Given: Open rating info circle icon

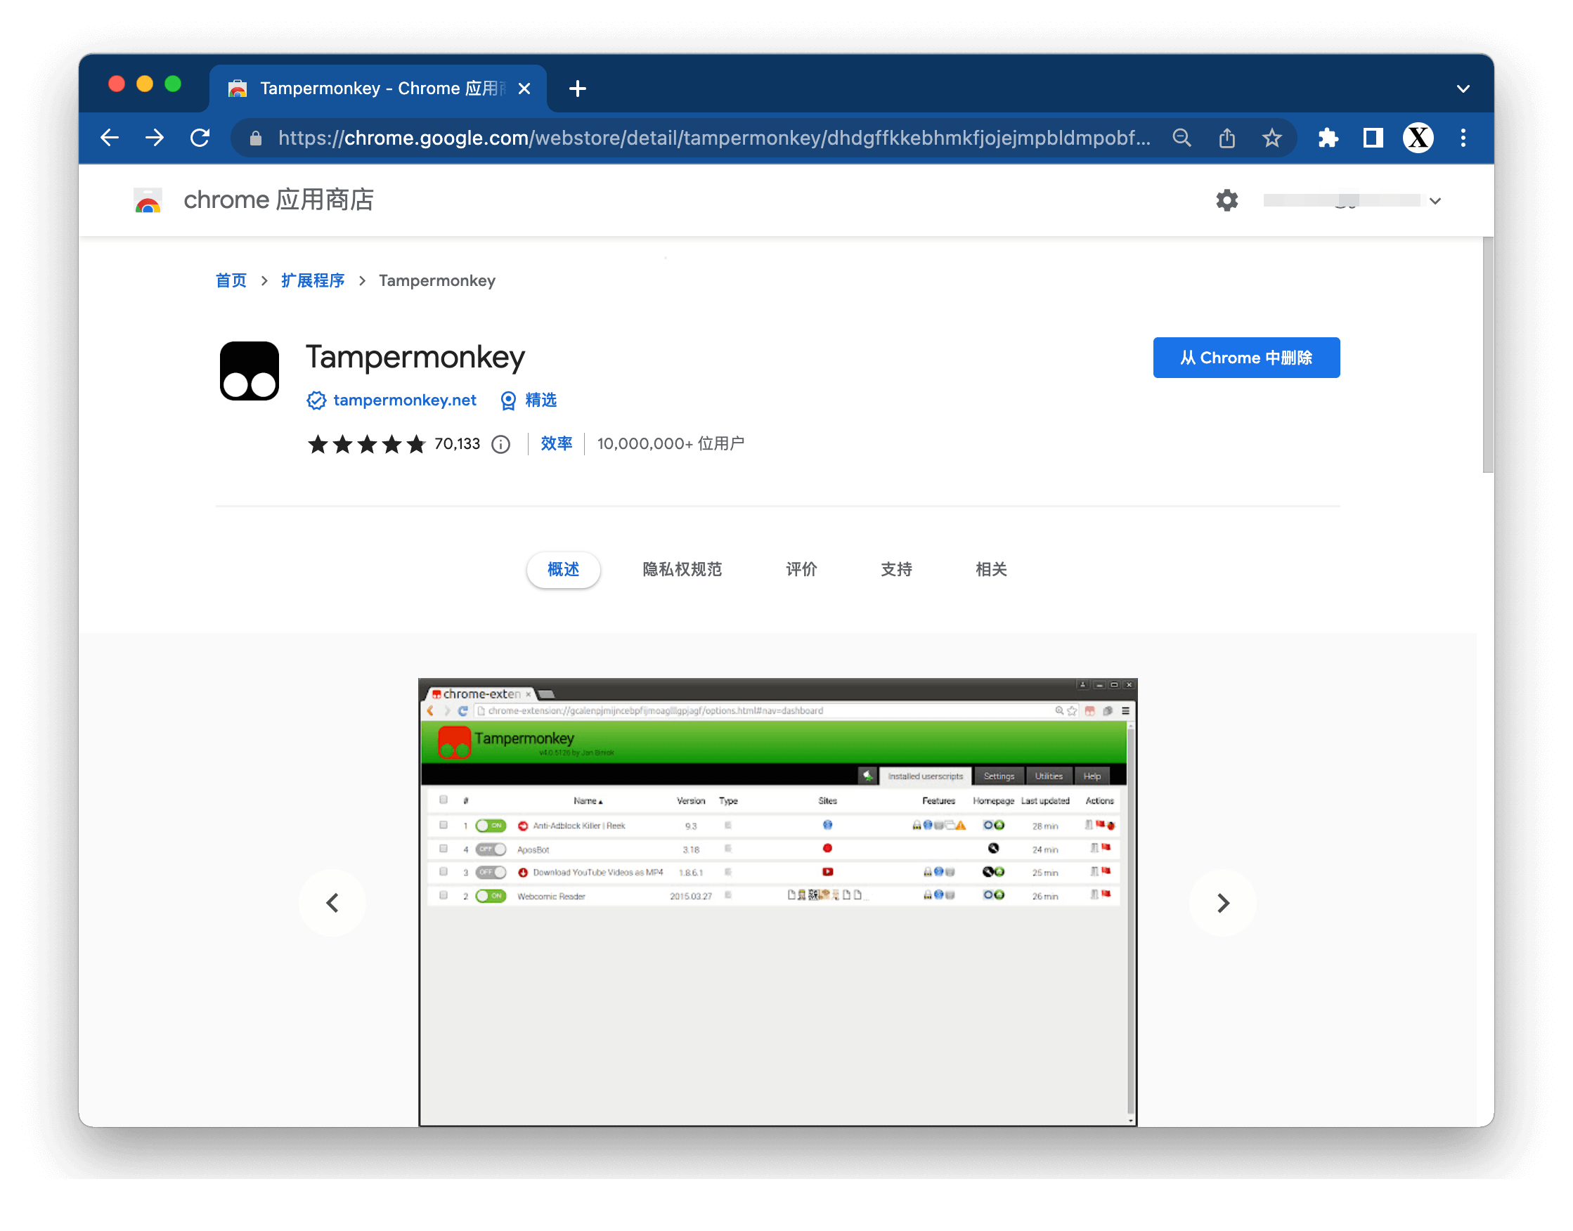Looking at the screenshot, I should coord(500,445).
